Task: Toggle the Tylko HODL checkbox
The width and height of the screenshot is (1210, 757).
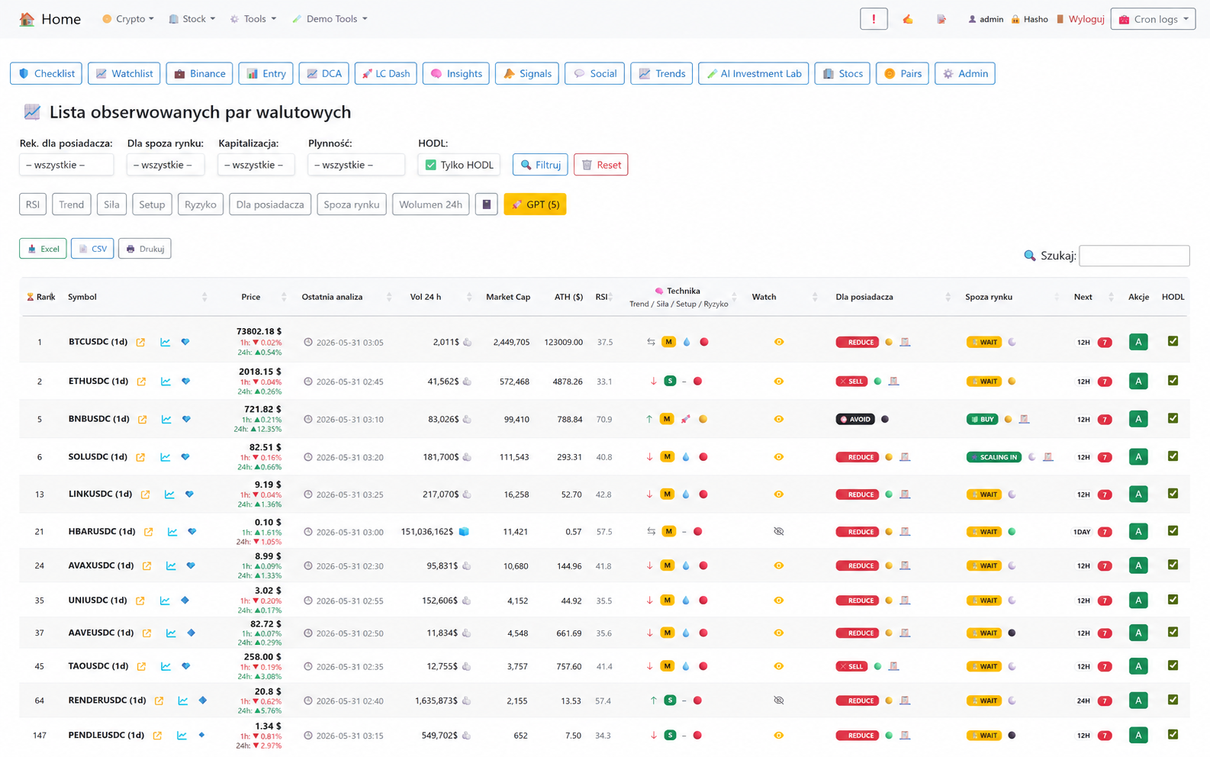Action: click(x=431, y=165)
